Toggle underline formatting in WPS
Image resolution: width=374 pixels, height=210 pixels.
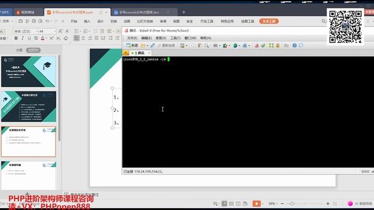(29, 38)
